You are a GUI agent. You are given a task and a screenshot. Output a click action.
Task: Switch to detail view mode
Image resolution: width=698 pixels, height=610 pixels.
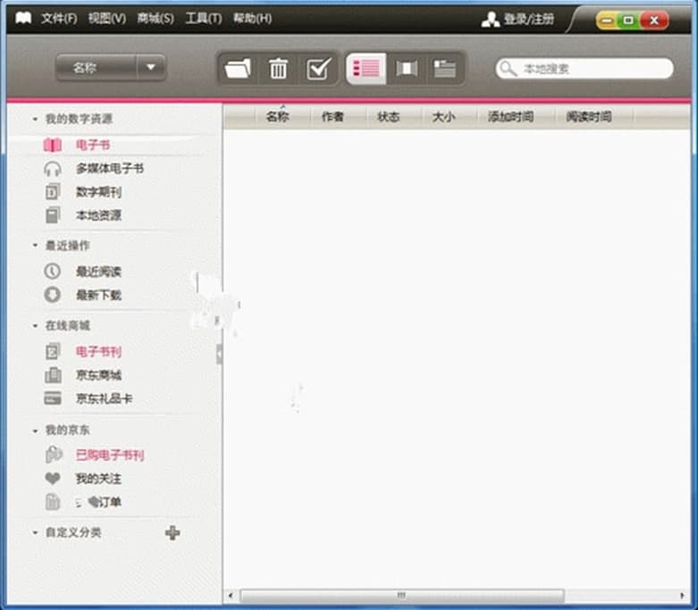444,69
